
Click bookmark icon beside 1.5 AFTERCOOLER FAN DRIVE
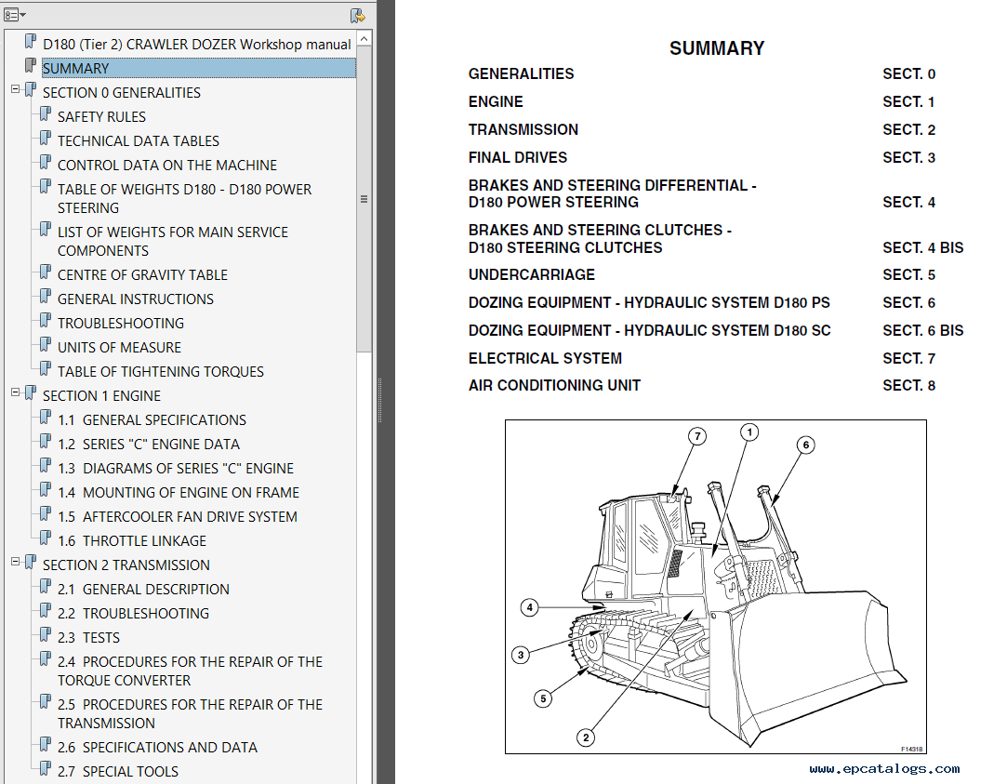[x=45, y=514]
